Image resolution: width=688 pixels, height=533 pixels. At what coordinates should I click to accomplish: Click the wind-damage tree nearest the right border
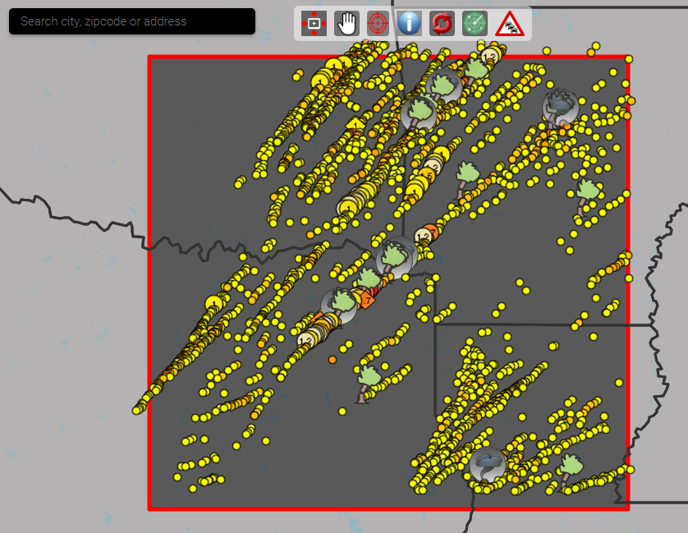[587, 196]
